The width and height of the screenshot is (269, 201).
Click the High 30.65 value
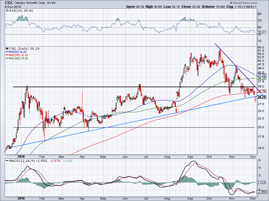(x=154, y=7)
